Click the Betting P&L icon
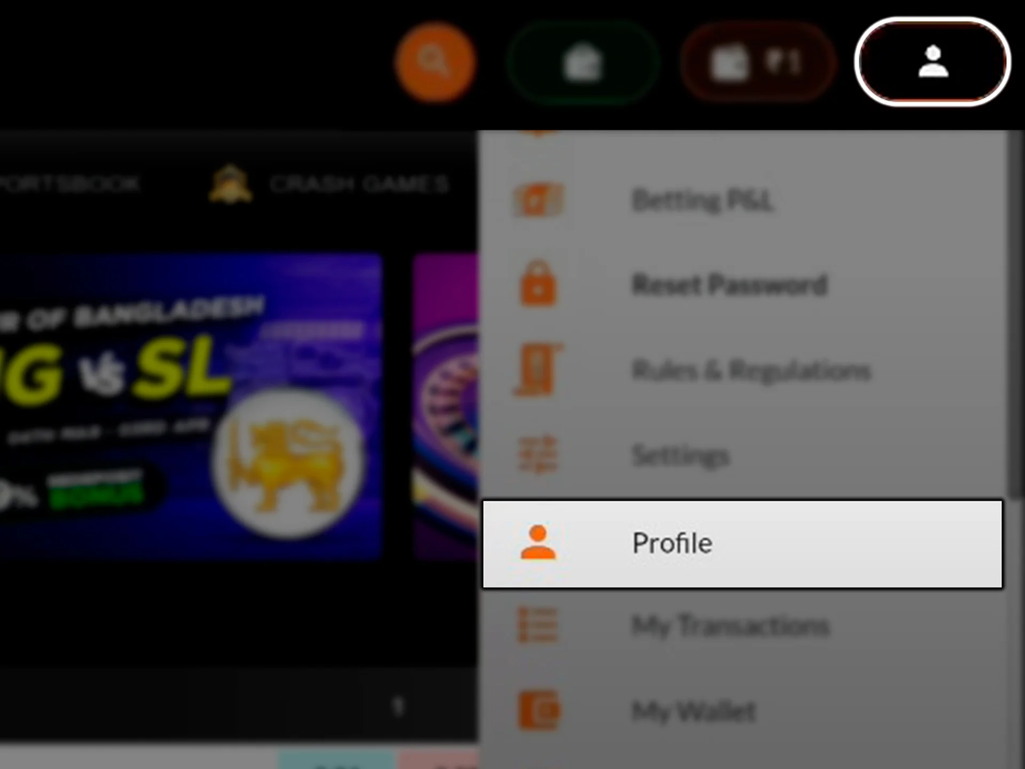The width and height of the screenshot is (1025, 769). click(x=537, y=200)
